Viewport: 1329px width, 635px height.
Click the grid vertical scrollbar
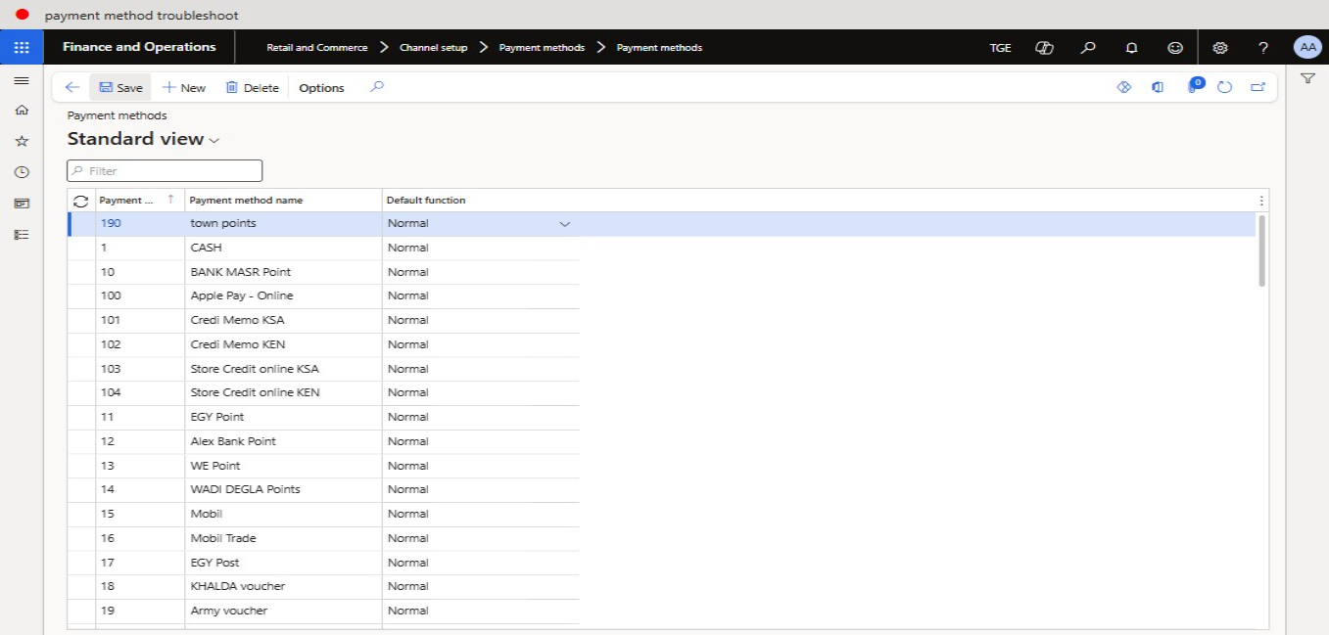click(x=1261, y=251)
